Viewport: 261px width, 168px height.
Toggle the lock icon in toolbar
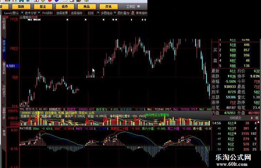pyautogui.click(x=133, y=13)
